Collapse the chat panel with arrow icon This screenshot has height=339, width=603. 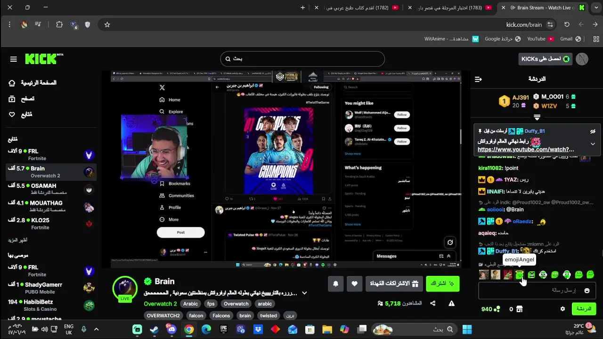tap(478, 79)
